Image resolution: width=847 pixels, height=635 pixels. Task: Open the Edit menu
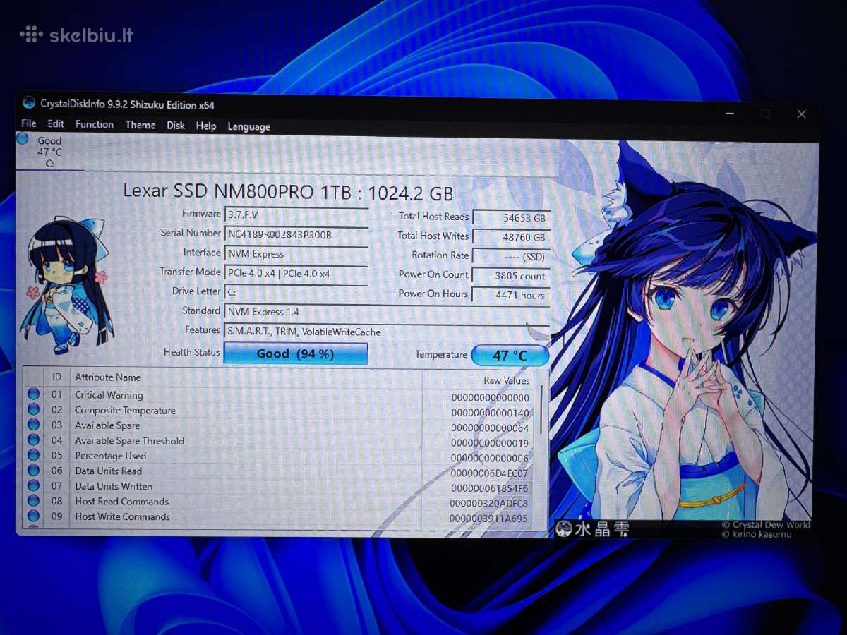tap(56, 123)
